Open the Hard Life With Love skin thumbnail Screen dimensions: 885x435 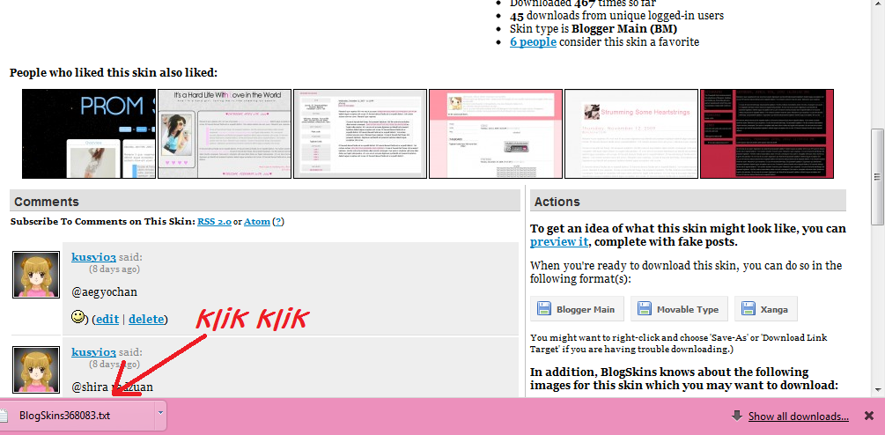[225, 134]
